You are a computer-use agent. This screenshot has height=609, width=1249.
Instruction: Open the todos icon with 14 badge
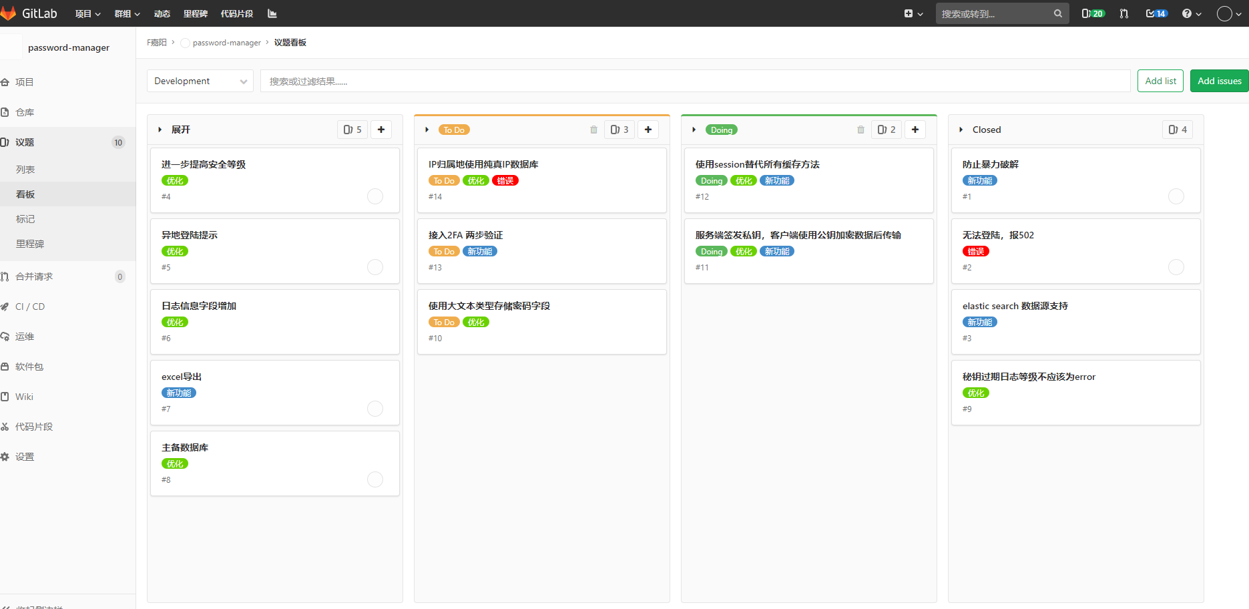tap(1156, 13)
